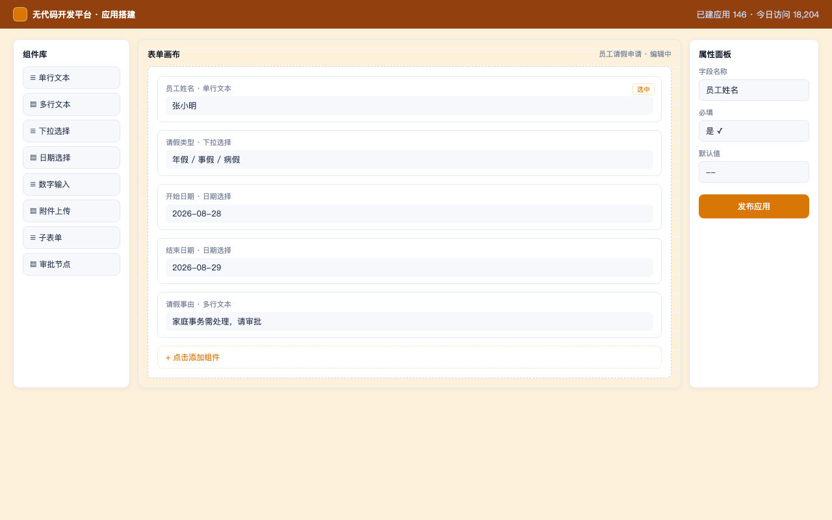Click the icon beside 单行文本 component
The width and height of the screenshot is (832, 520).
[32, 78]
